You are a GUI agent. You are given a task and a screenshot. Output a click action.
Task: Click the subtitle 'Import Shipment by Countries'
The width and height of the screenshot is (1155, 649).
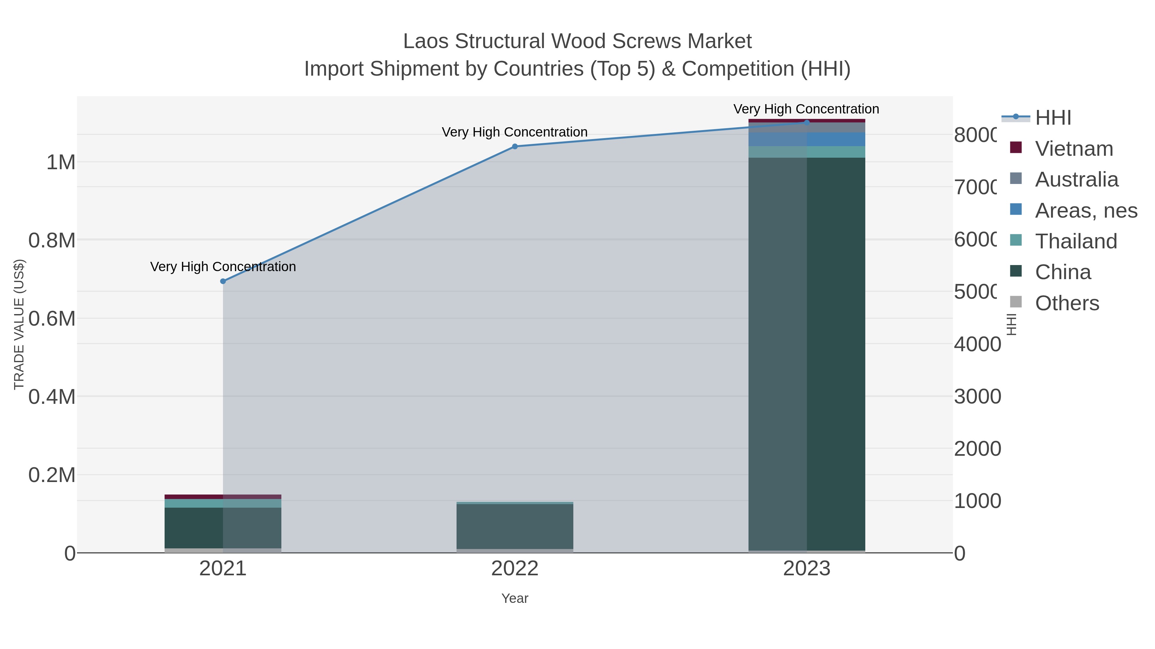click(445, 69)
